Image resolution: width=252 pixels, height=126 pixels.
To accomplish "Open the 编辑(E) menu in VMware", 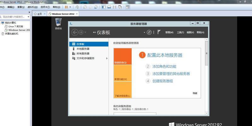I will pyautogui.click(x=11, y=7).
